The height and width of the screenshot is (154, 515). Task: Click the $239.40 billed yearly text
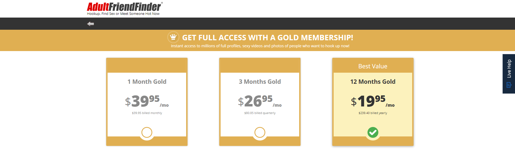[x=373, y=113]
